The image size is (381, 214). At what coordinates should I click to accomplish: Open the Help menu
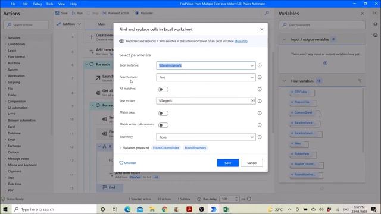click(73, 4)
